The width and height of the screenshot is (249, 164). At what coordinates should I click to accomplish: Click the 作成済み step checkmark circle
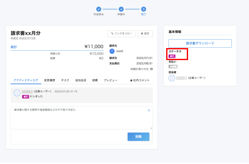point(99,9)
